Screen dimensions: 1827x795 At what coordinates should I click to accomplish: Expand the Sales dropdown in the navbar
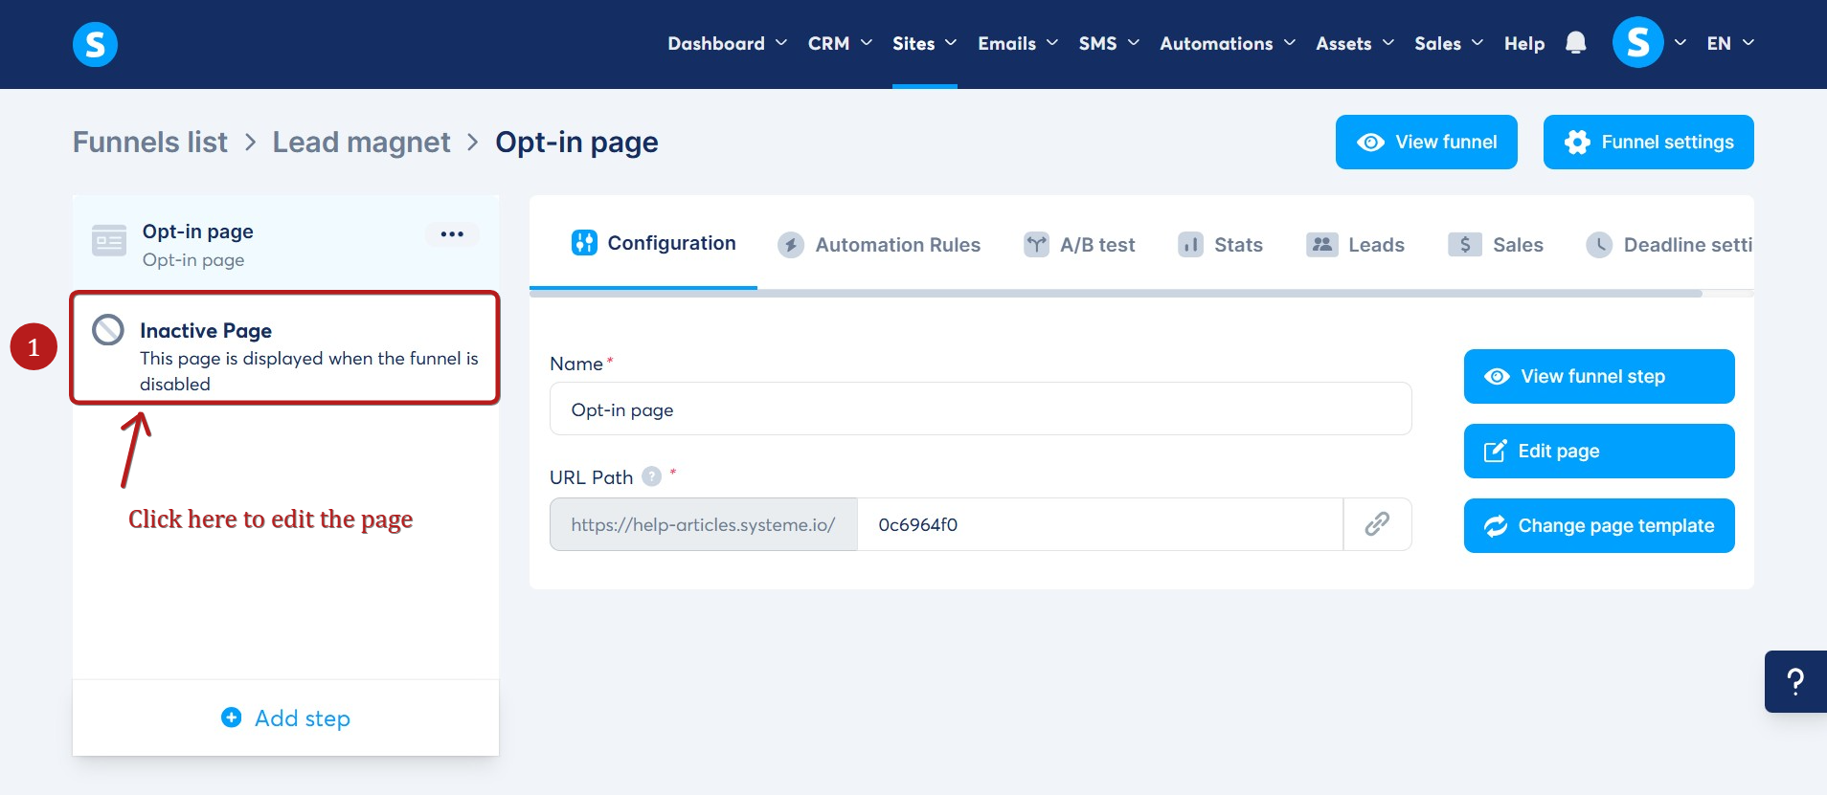click(x=1449, y=43)
